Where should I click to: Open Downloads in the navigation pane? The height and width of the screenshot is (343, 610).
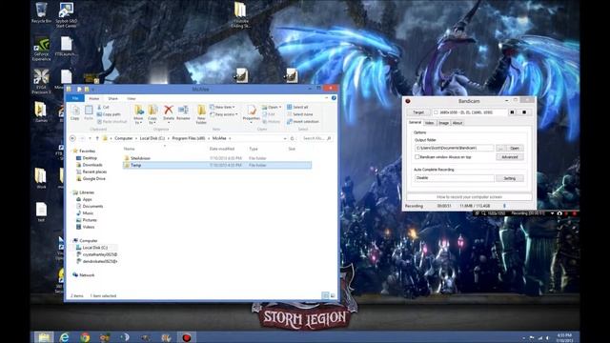click(92, 165)
